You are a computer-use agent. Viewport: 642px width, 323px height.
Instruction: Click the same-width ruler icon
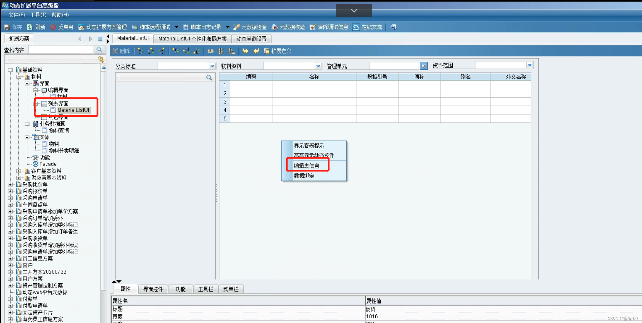[211, 51]
